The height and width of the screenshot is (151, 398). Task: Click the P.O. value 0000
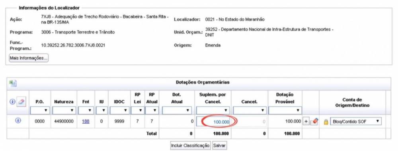tap(39, 121)
